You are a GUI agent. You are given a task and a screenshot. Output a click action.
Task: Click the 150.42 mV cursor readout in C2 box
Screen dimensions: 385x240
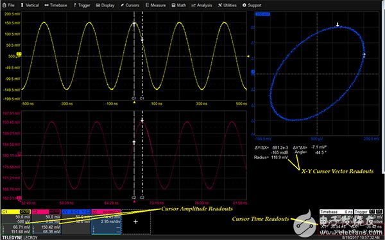pyautogui.click(x=51, y=227)
